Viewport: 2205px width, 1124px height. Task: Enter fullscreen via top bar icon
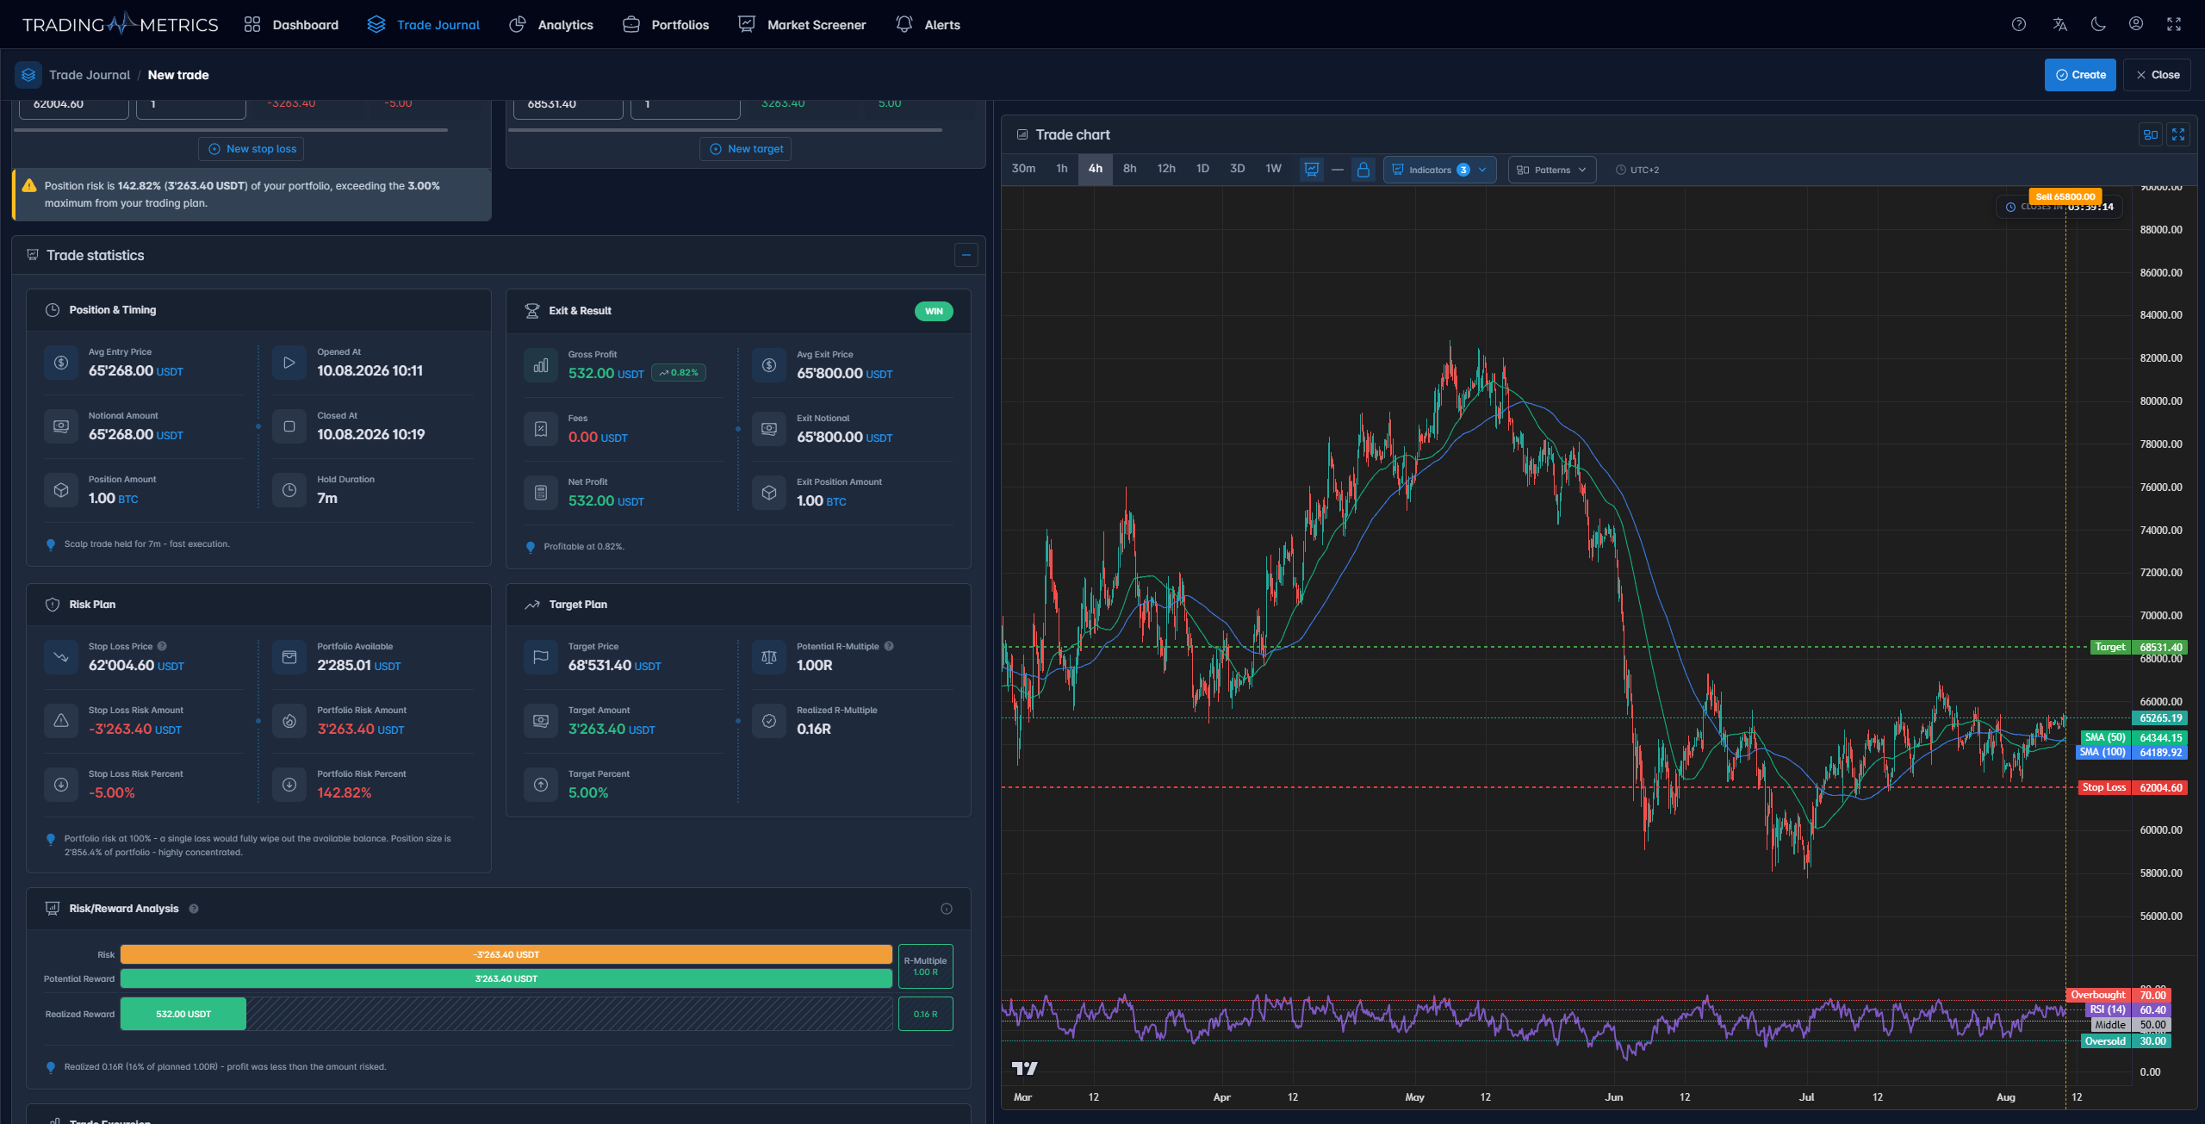[x=2174, y=24]
